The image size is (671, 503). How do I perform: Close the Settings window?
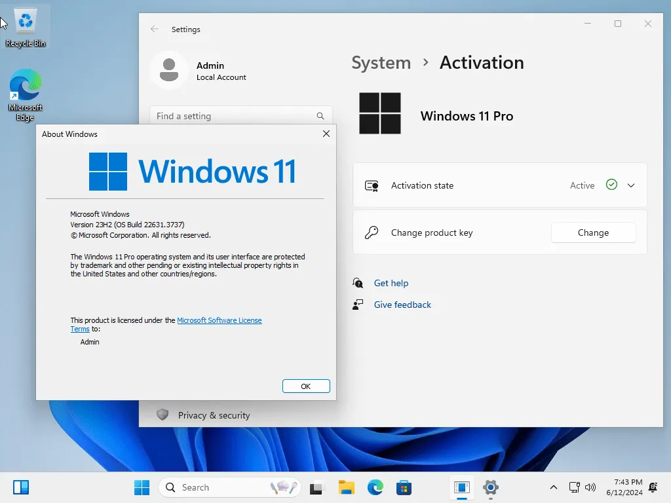coord(648,24)
